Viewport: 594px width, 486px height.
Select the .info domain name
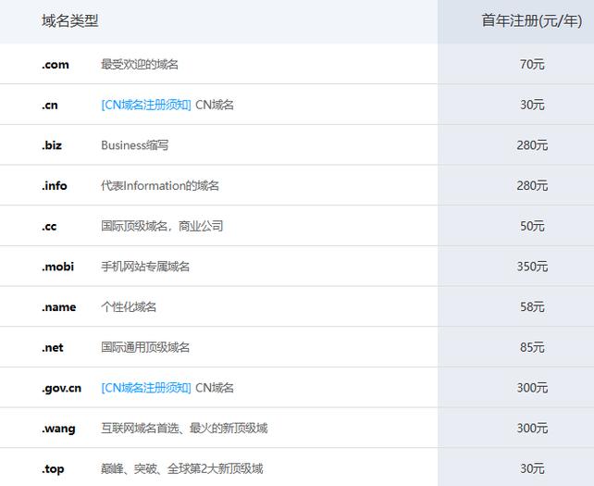[55, 186]
